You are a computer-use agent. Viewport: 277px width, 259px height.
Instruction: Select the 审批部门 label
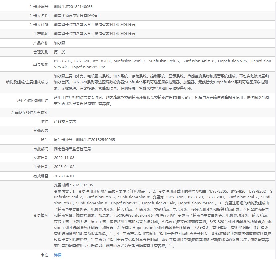pyautogui.click(x=41, y=149)
